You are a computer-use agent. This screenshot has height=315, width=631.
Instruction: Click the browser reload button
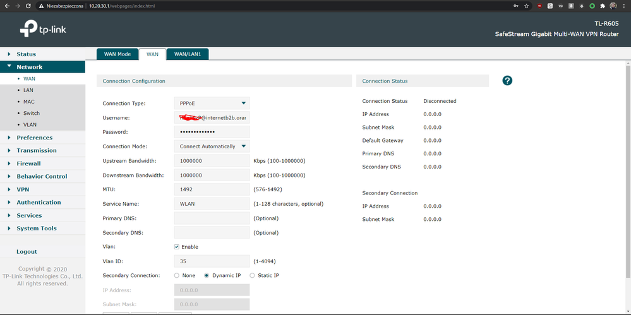click(29, 6)
